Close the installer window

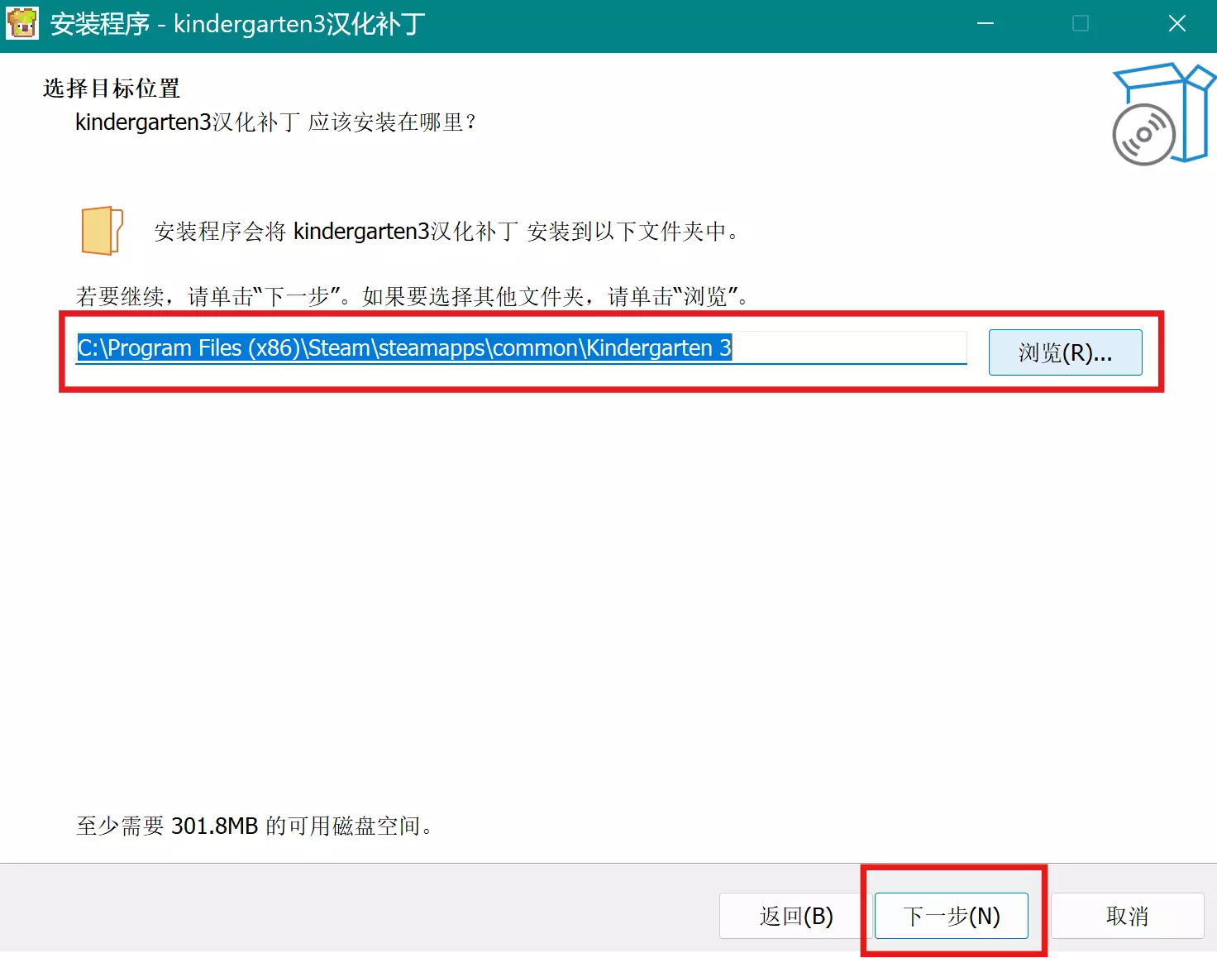[1177, 23]
